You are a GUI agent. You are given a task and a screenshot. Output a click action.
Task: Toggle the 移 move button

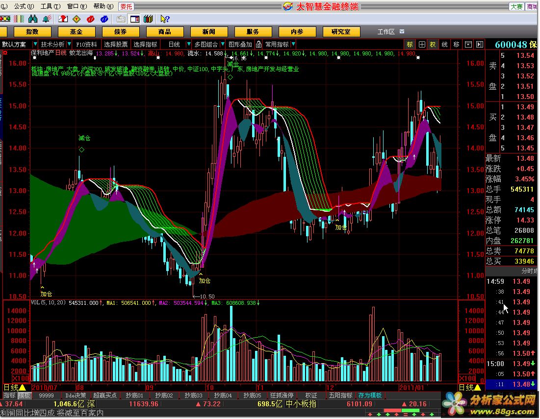(x=456, y=45)
